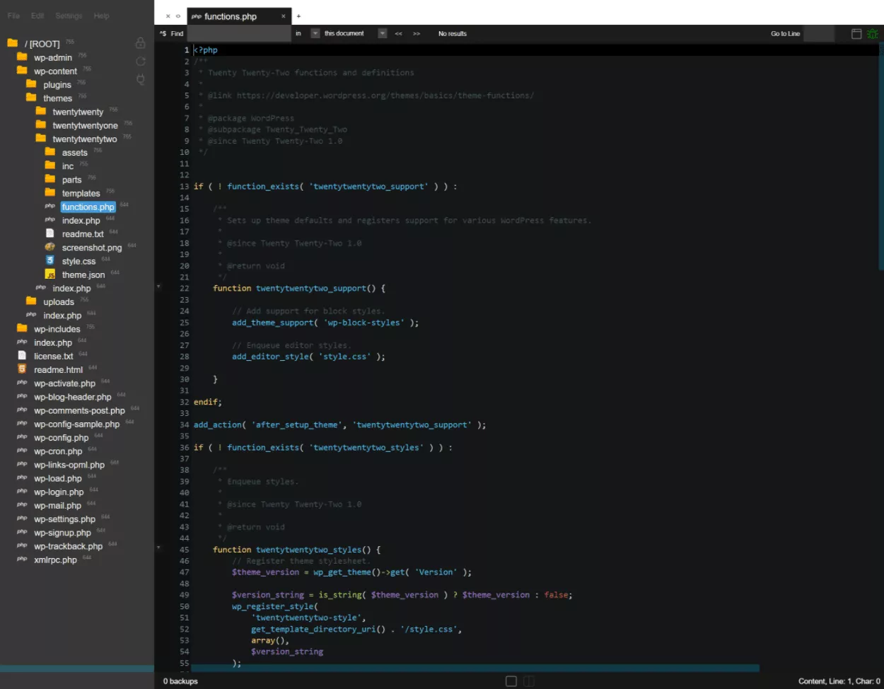Screen dimensions: 884x689
Task: Open wp-config.php file
Action: [61, 438]
